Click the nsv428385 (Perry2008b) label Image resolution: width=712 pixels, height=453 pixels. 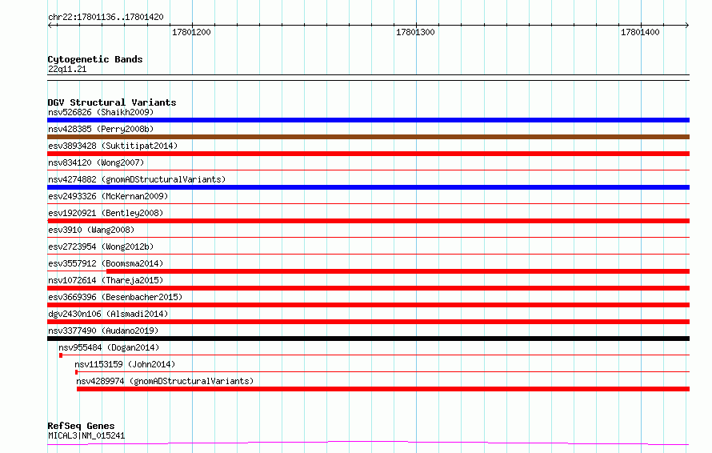tap(101, 129)
